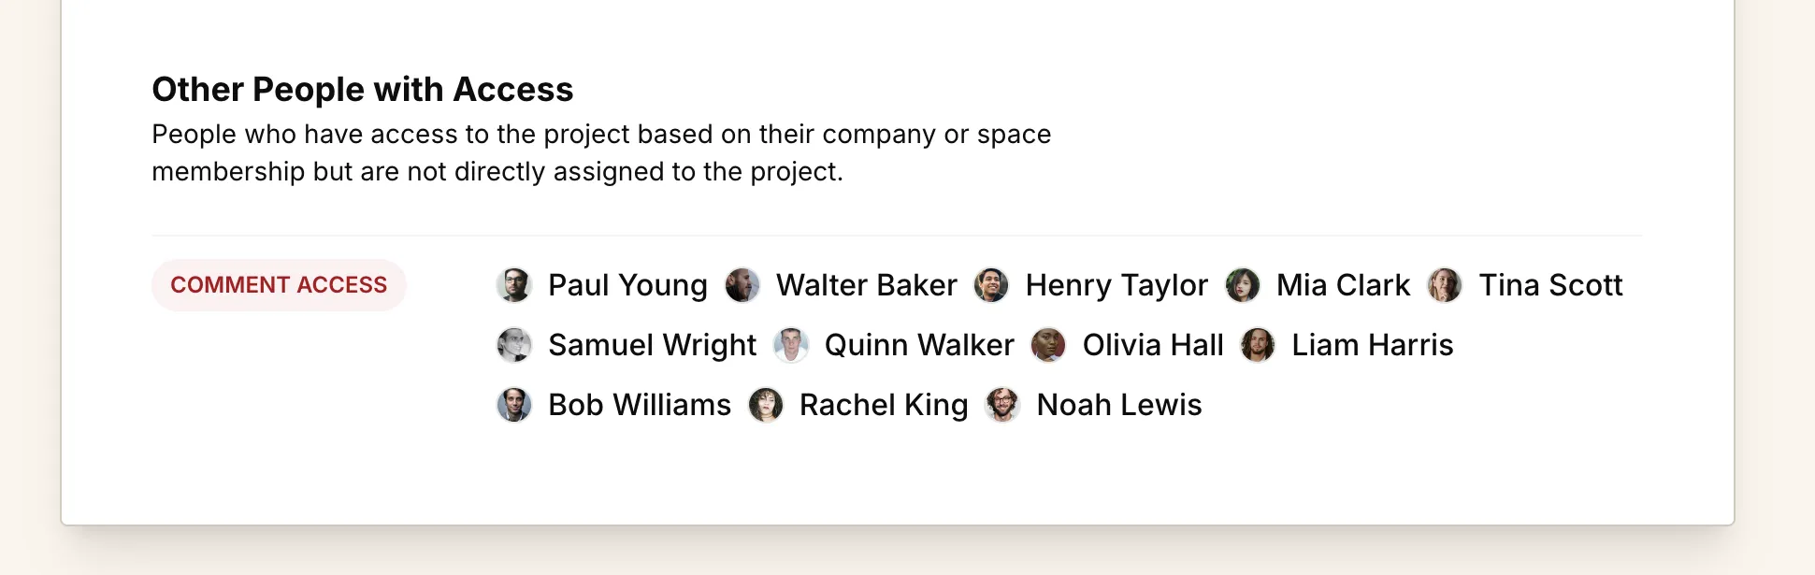
Task: Click Tina Scott's avatar picture
Action: pyautogui.click(x=1446, y=285)
